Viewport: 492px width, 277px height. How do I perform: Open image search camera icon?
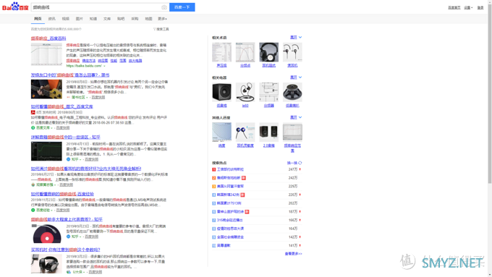point(164,7)
